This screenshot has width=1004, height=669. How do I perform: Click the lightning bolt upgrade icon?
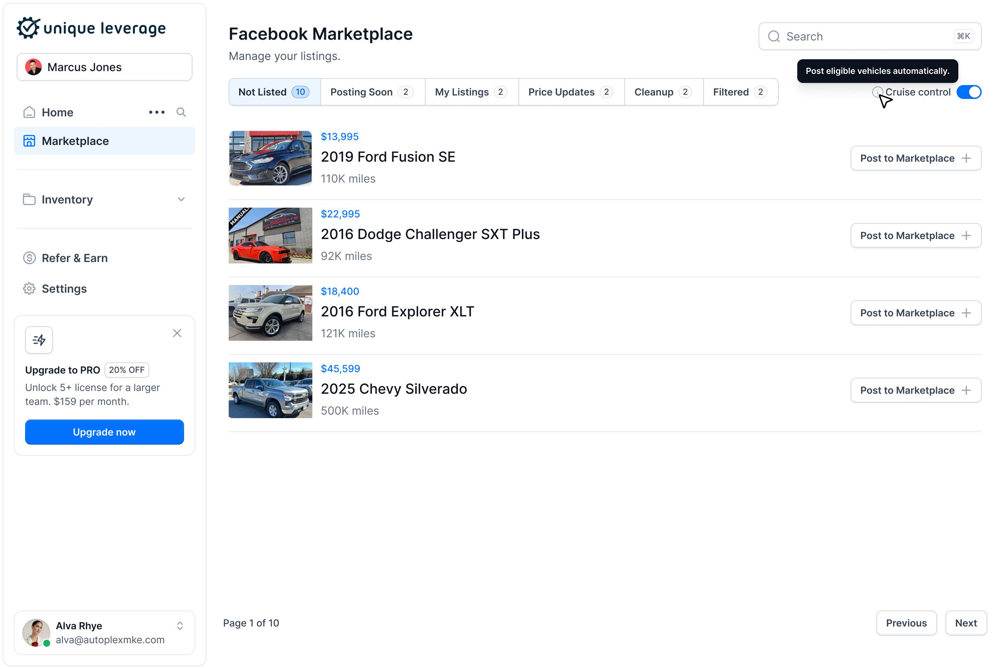click(39, 340)
